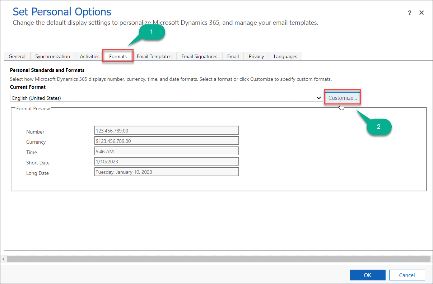Viewport: 433px width, 284px height.
Task: Click the horizontal scrollbar at the bottom
Action: click(x=215, y=259)
